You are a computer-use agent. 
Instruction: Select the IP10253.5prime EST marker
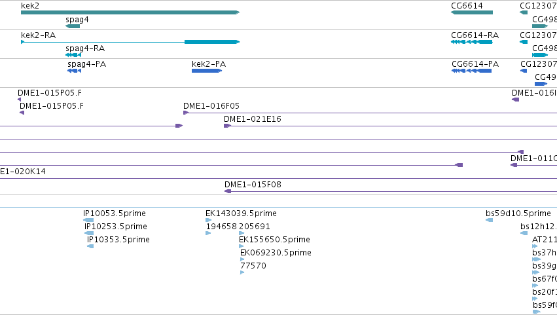[x=89, y=233]
